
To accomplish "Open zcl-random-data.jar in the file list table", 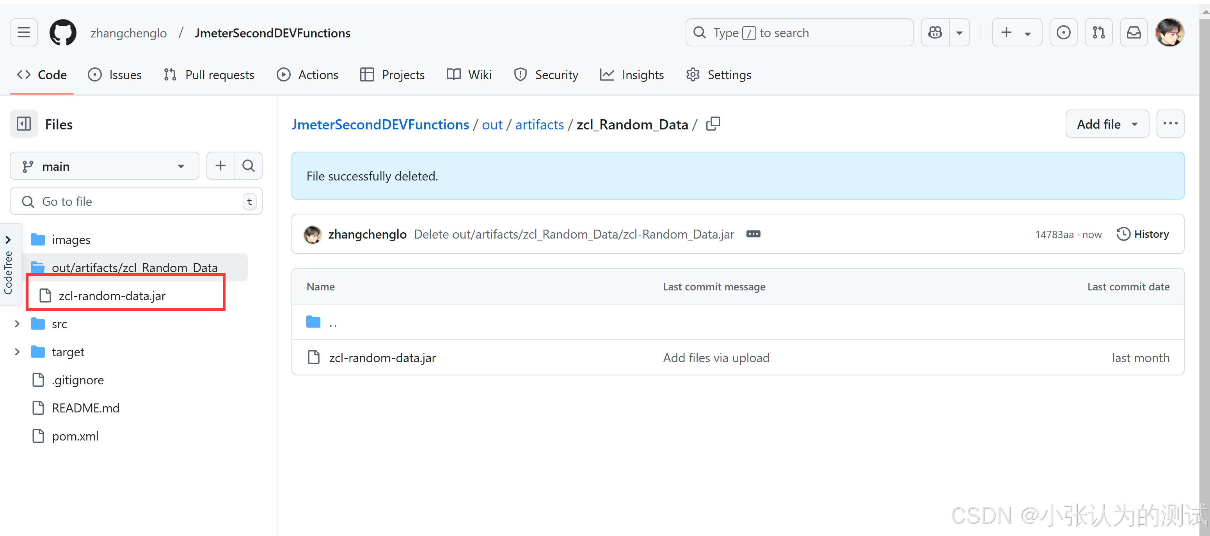I will click(x=382, y=357).
